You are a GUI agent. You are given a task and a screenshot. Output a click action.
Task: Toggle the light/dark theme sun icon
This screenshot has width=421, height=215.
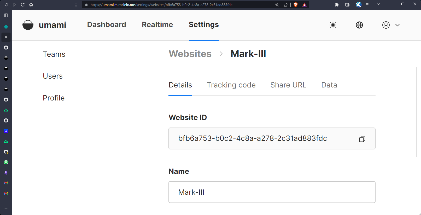[x=333, y=25]
